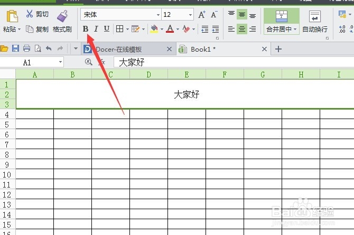Viewport: 354px width, 235px height.
Task: Select column H header
Action: click(301, 74)
